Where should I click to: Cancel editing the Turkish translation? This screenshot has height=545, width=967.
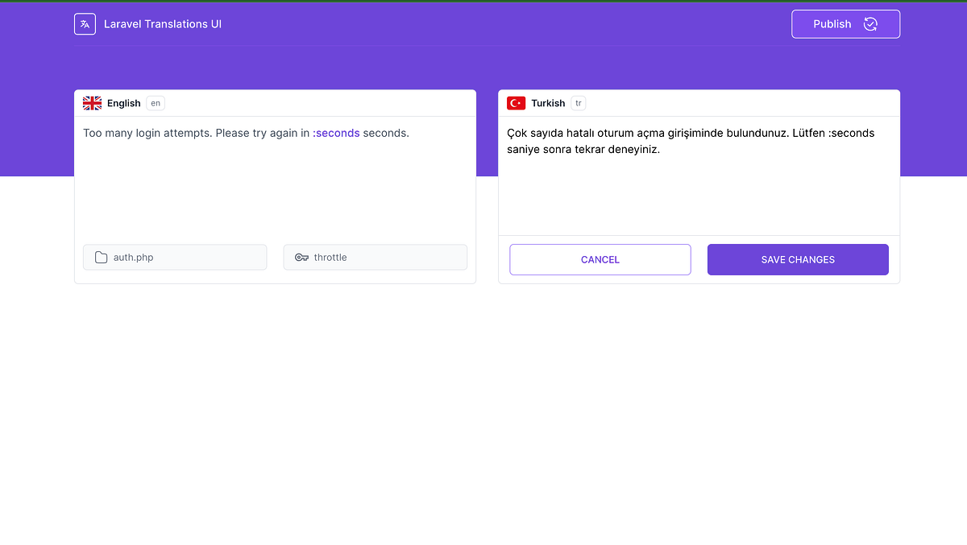(600, 259)
